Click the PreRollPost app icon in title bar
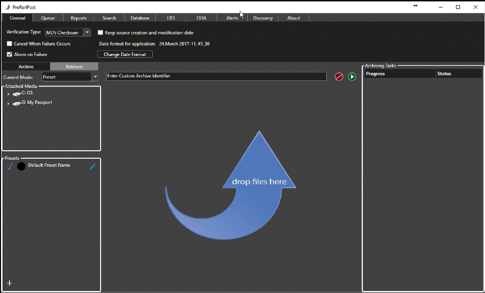The width and height of the screenshot is (485, 293). tap(8, 7)
